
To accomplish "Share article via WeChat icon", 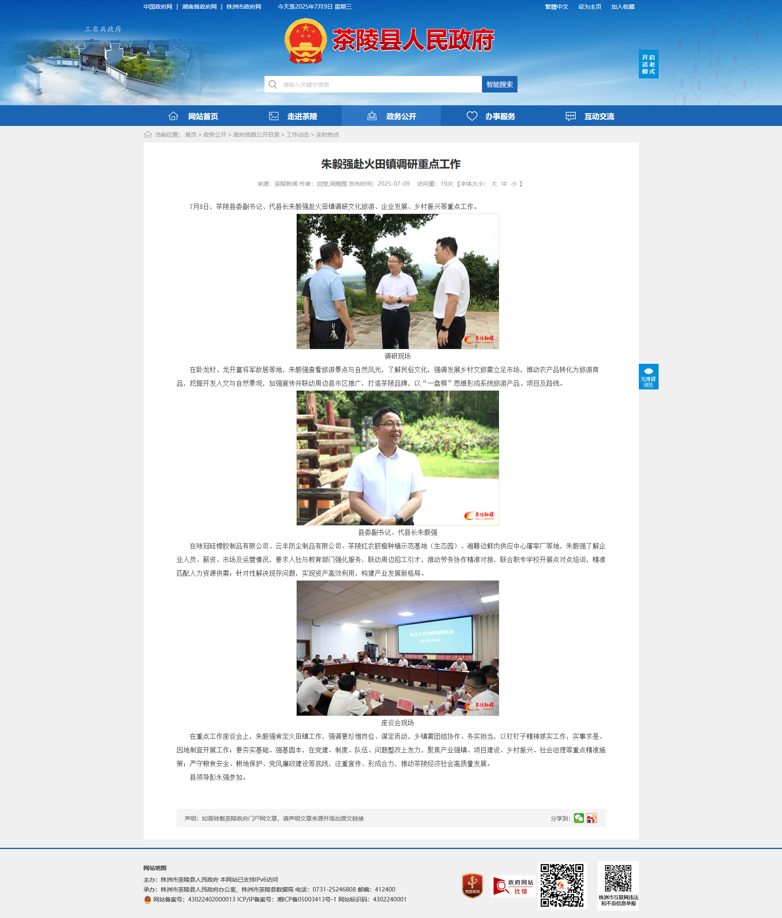I will click(579, 818).
